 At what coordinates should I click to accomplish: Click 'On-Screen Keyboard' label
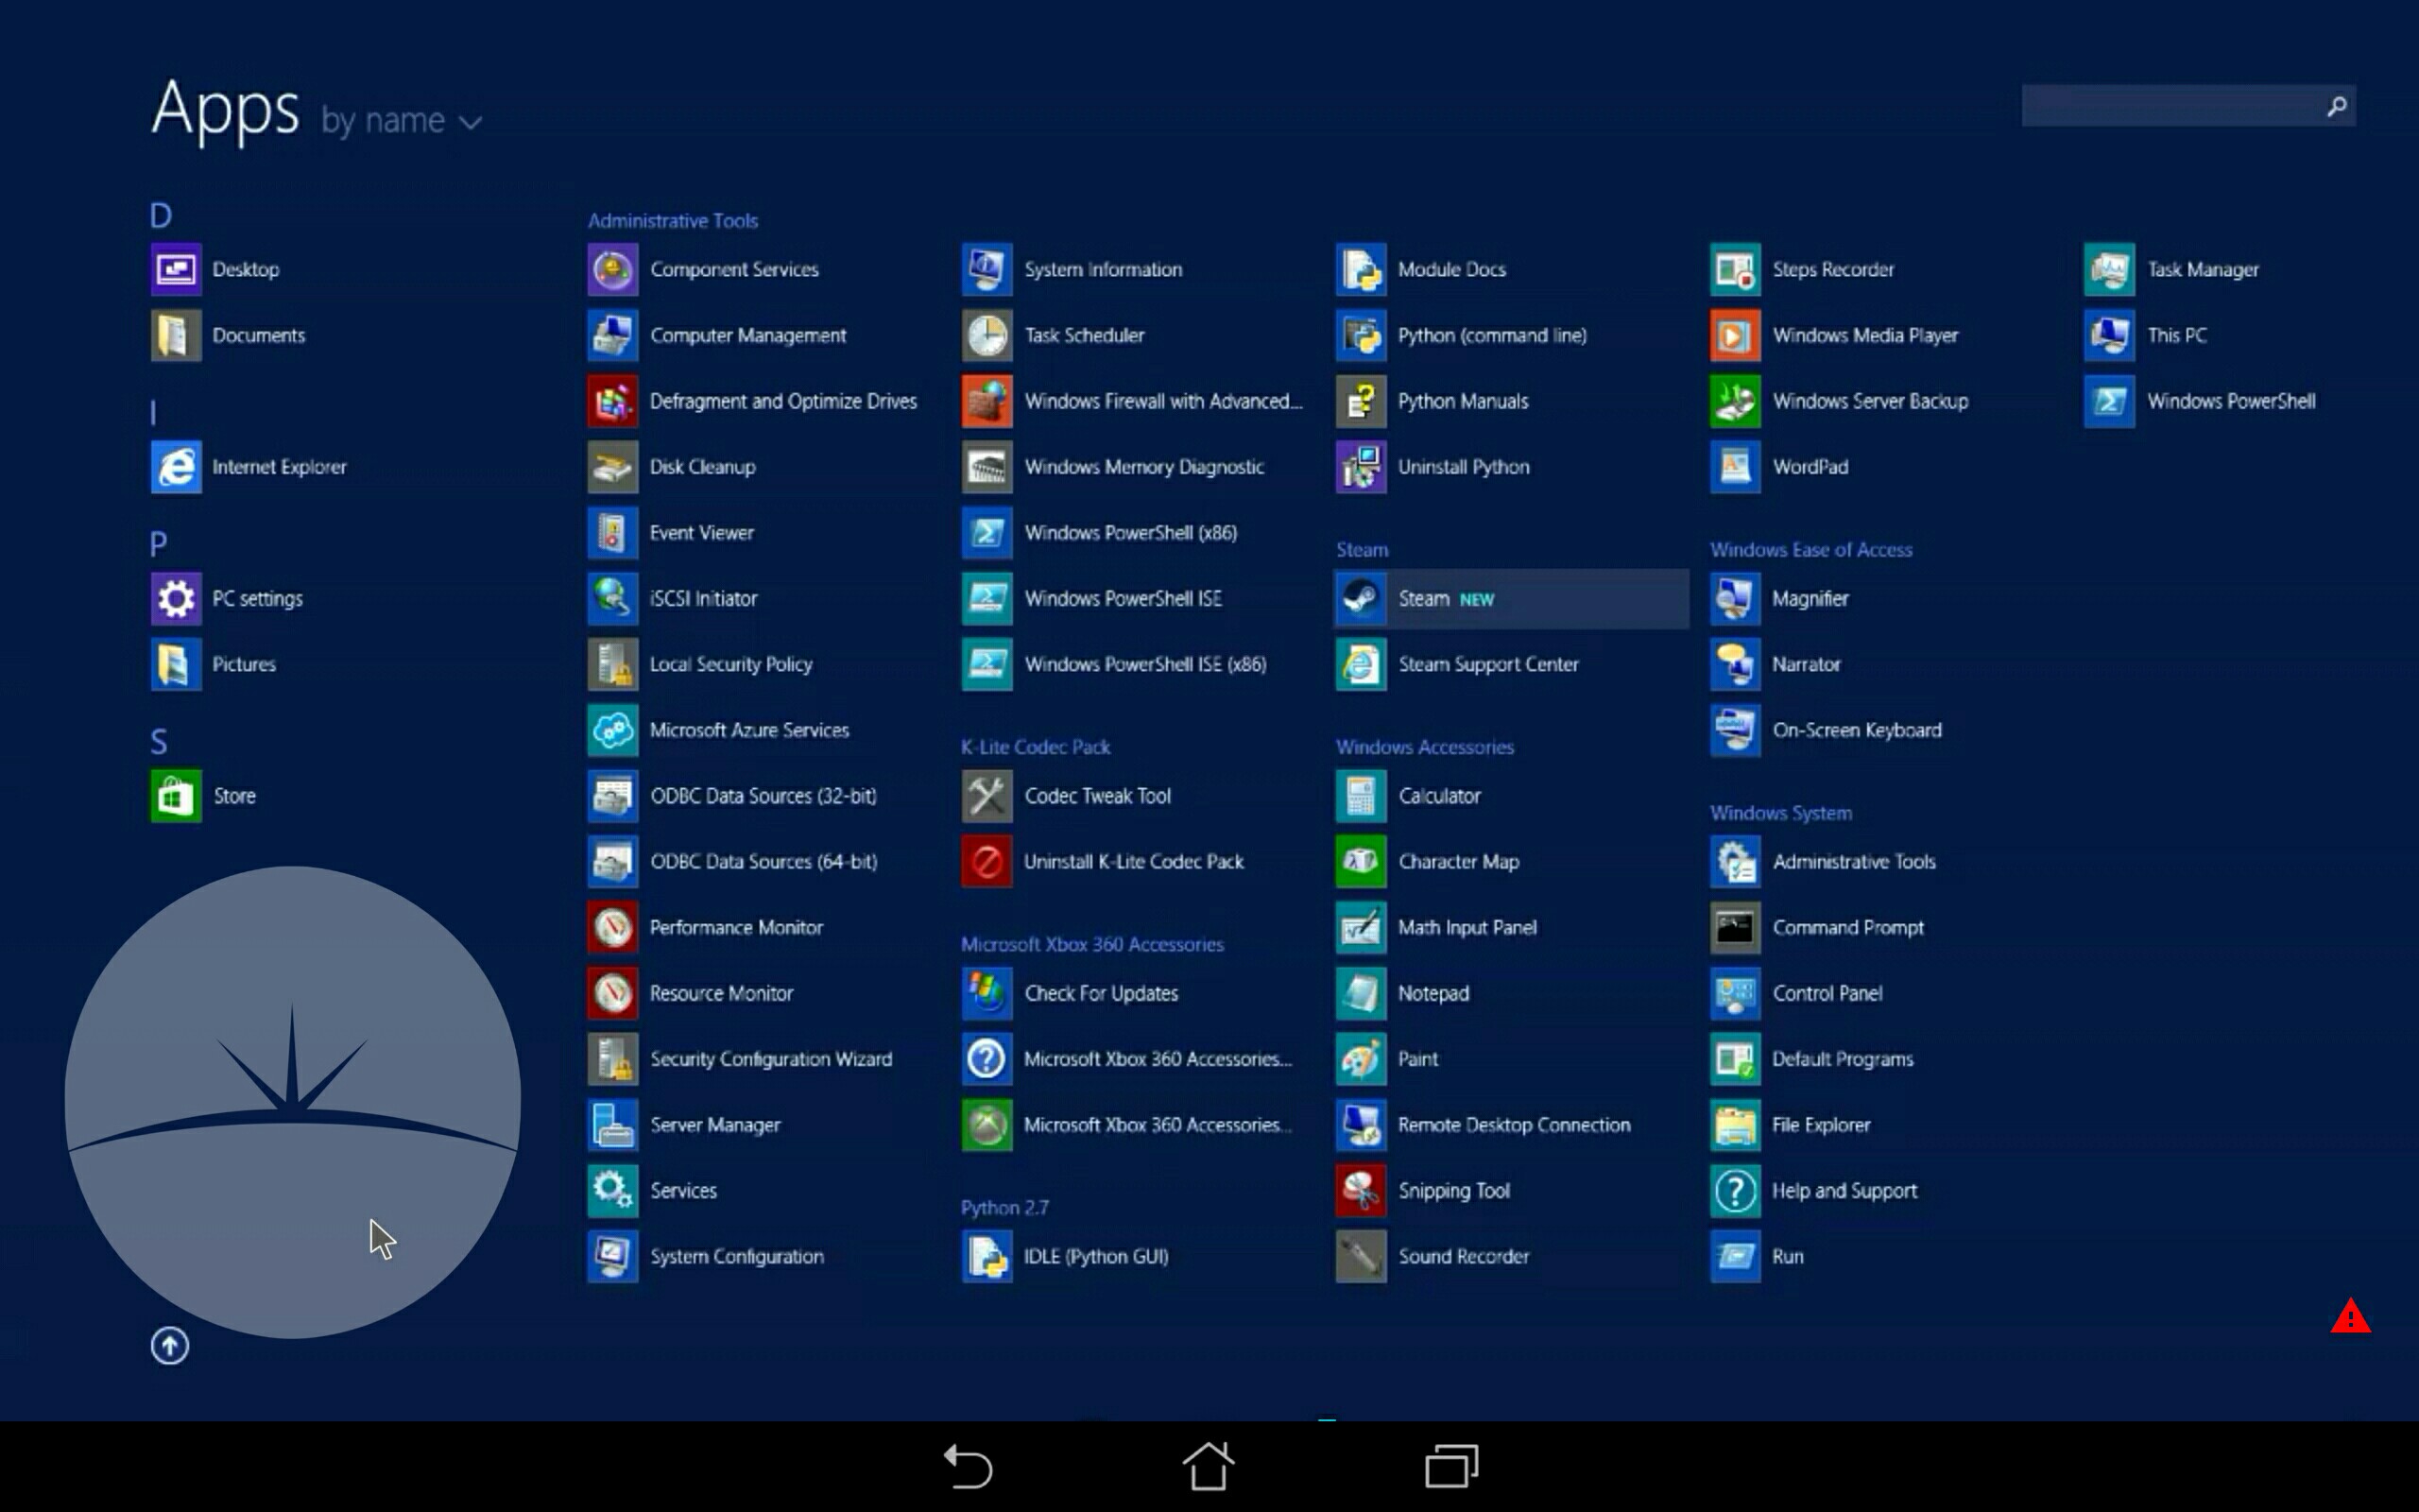[x=1856, y=731]
